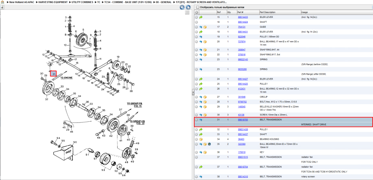Click green arrow icon for IDLER LEVER ref 15

[x=201, y=17]
